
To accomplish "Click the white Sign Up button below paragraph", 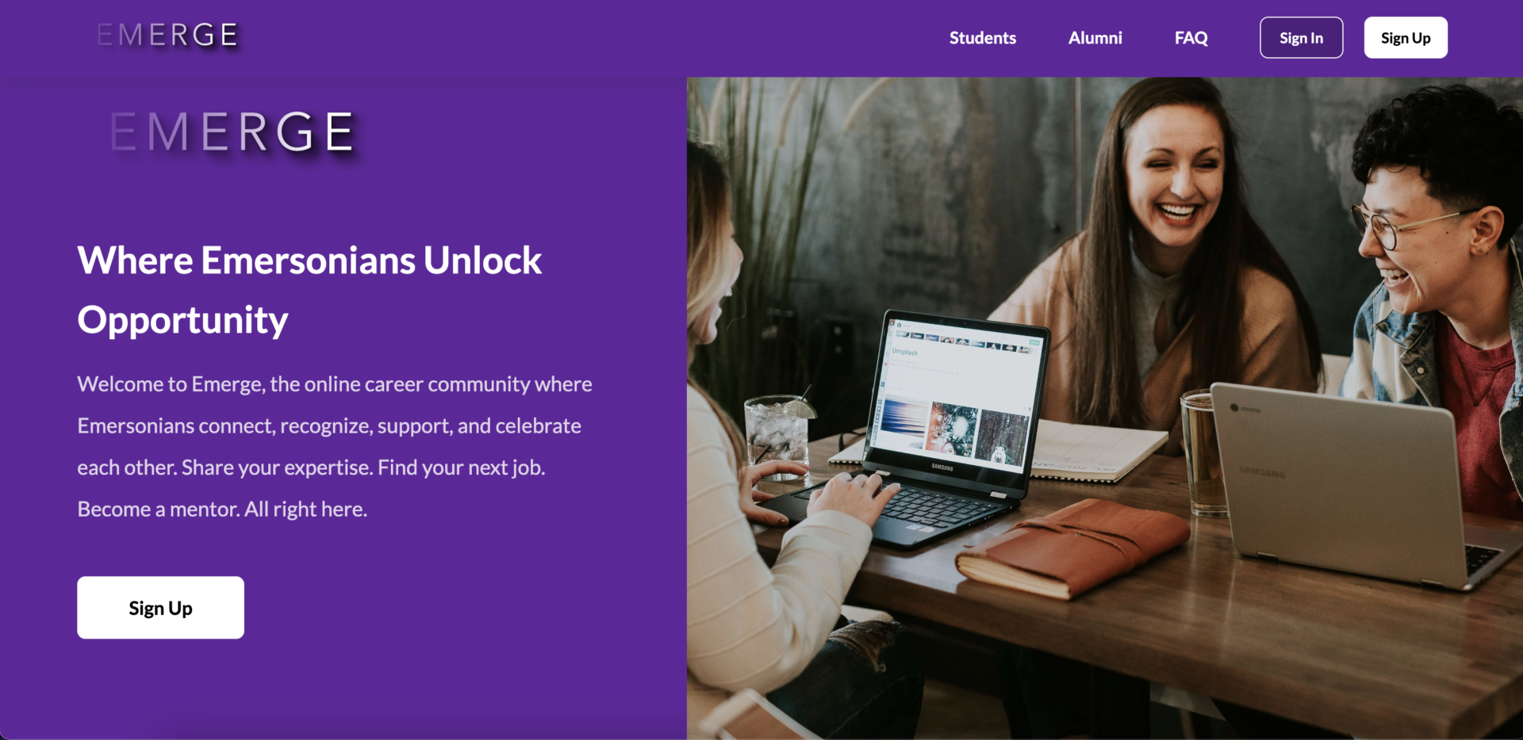I will (x=160, y=608).
